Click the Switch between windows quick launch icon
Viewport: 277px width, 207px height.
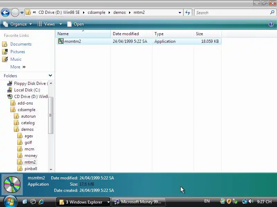(33, 202)
